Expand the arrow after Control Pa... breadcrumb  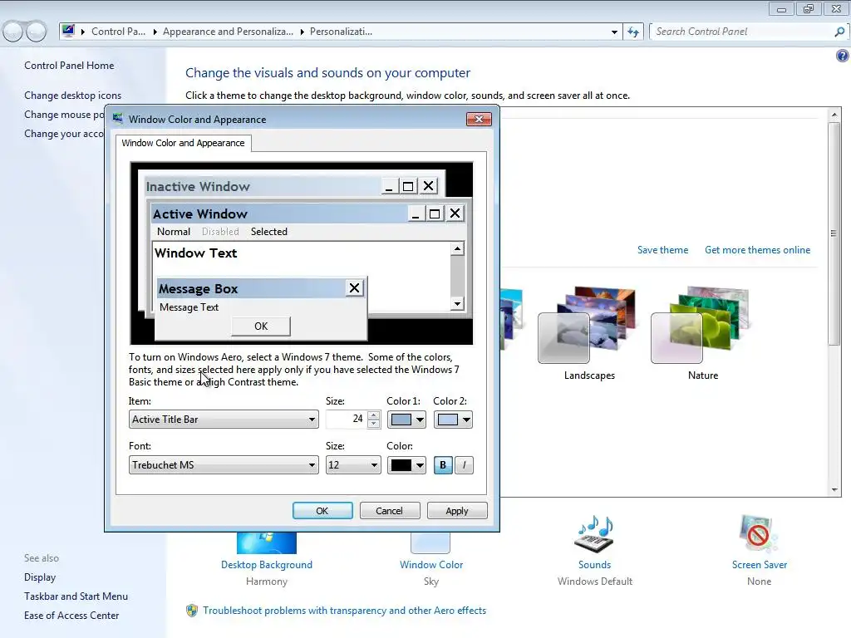[155, 32]
